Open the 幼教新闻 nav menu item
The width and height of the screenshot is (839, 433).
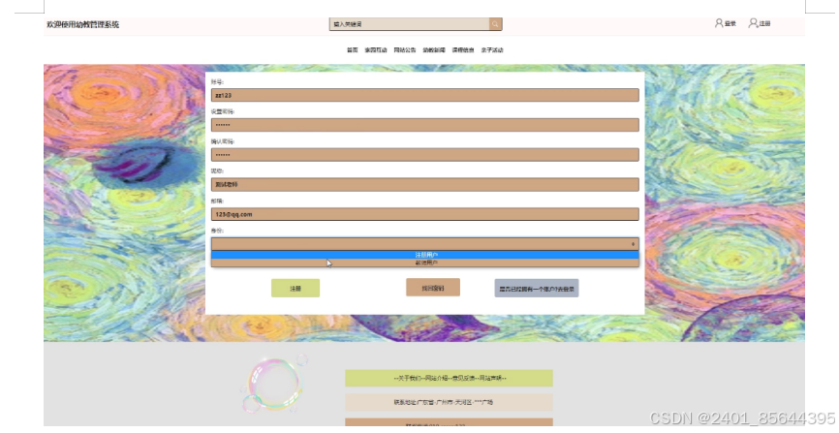tap(433, 49)
